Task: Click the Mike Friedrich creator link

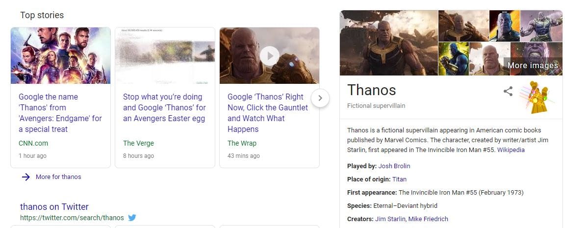Action: point(428,219)
